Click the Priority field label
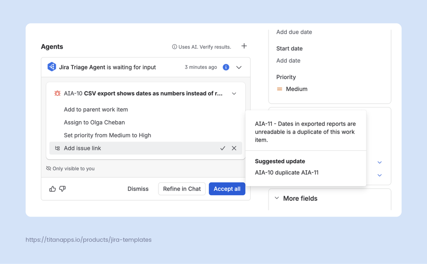 [286, 77]
